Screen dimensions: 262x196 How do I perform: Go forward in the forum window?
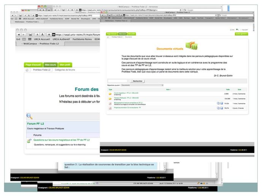click(x=24, y=34)
